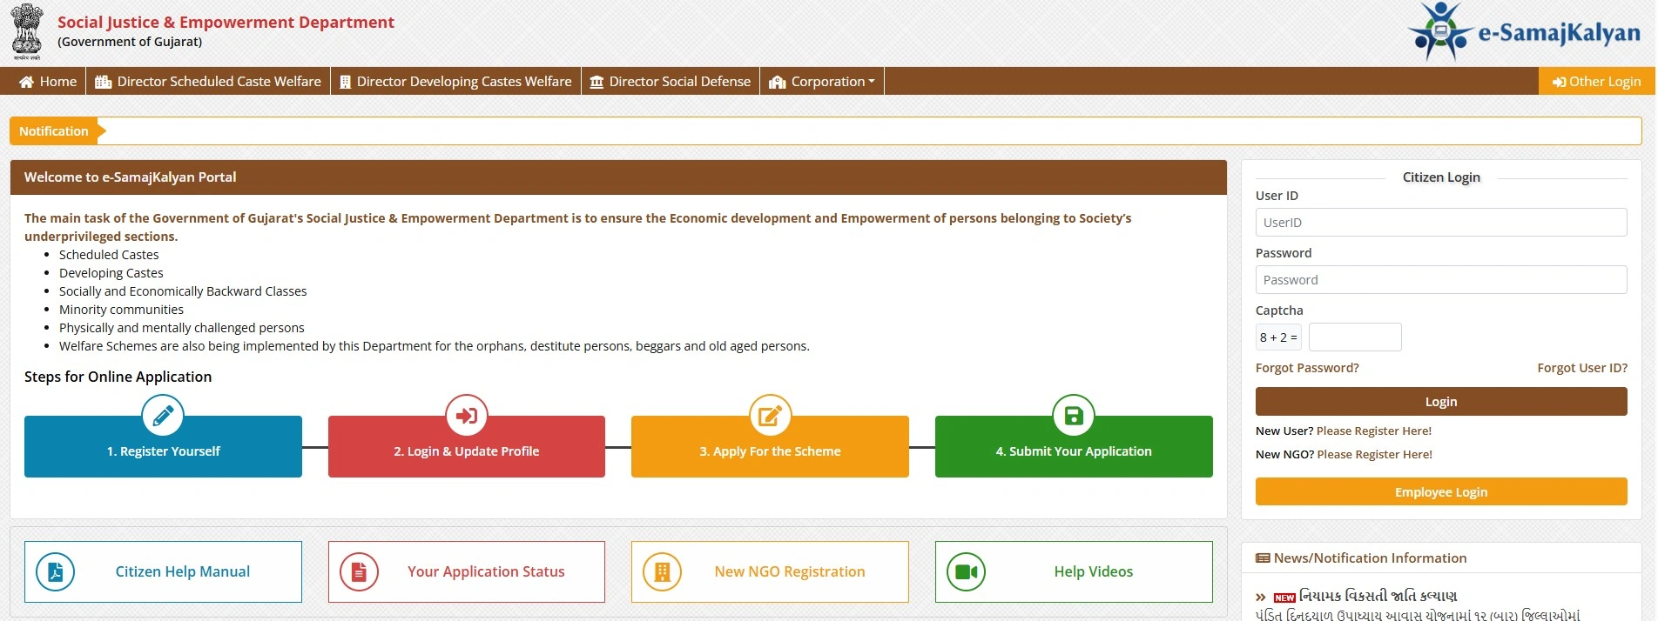
Task: Expand the Corporation dropdown menu
Action: pyautogui.click(x=822, y=81)
